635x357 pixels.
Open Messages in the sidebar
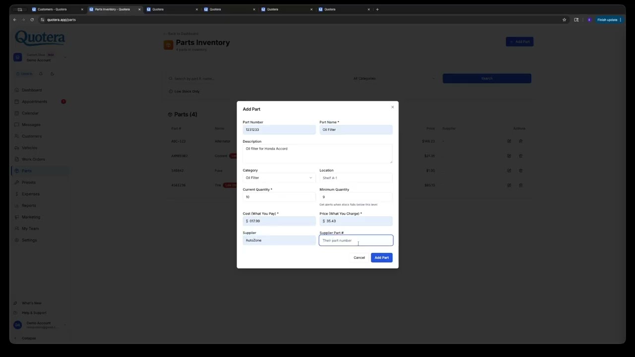tap(31, 125)
